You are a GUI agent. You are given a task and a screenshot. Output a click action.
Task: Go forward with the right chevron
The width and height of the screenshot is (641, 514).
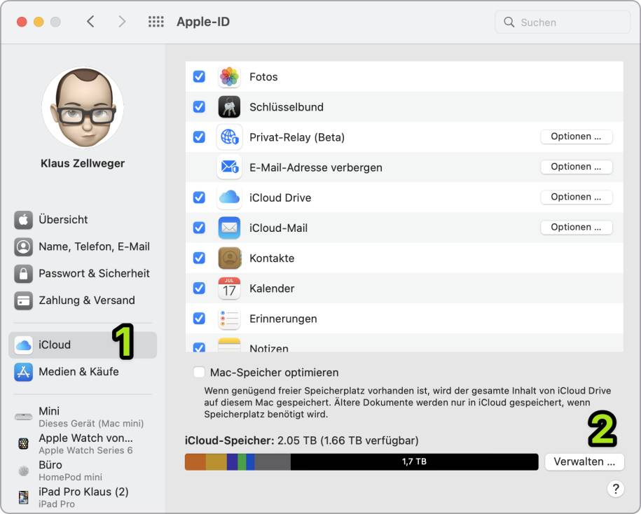coord(122,22)
